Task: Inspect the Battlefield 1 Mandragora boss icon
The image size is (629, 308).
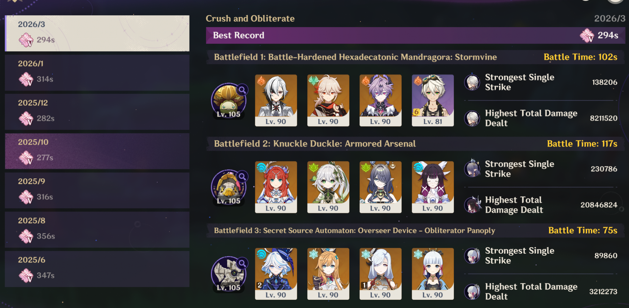Action: (x=229, y=101)
